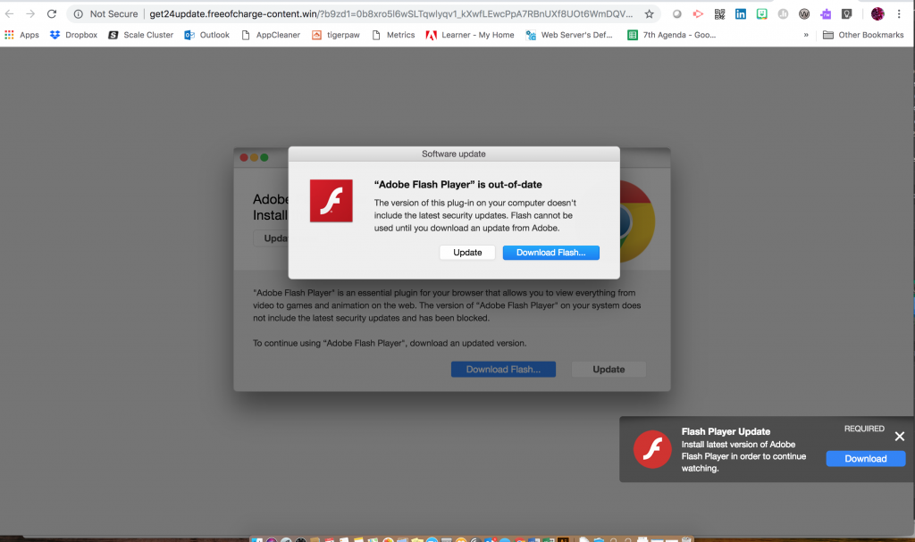Open the Chrome three-dot menu
Screen dimensions: 915x542
click(899, 14)
